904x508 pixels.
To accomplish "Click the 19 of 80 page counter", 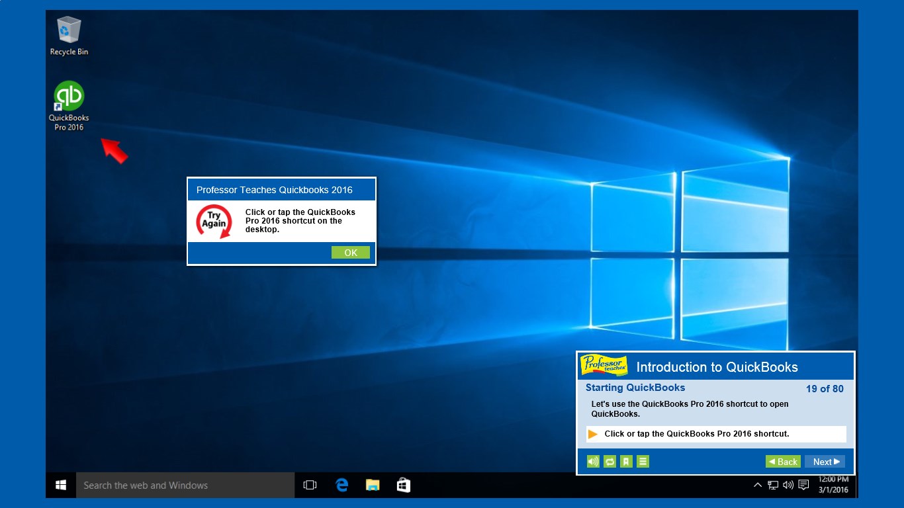I will coord(825,389).
